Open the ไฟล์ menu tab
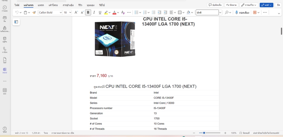The image size is (283, 137). (x=17, y=5)
